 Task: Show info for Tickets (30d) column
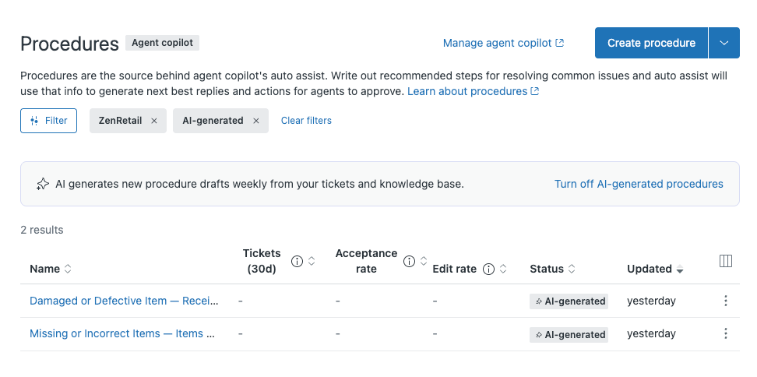tap(297, 261)
